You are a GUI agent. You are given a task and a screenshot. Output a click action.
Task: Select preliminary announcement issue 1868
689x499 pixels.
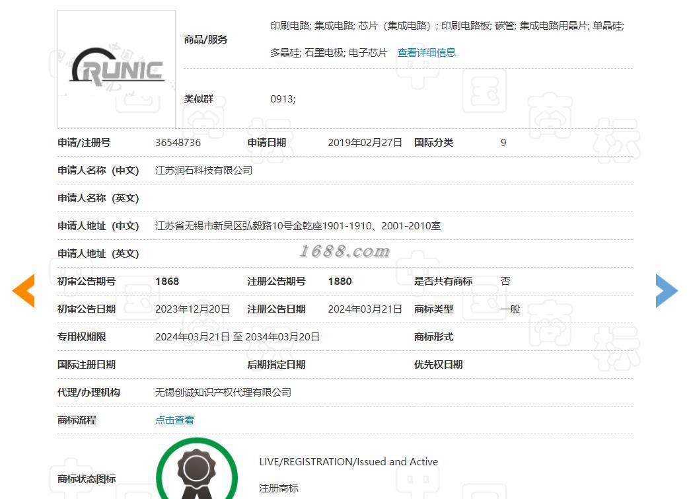167,282
